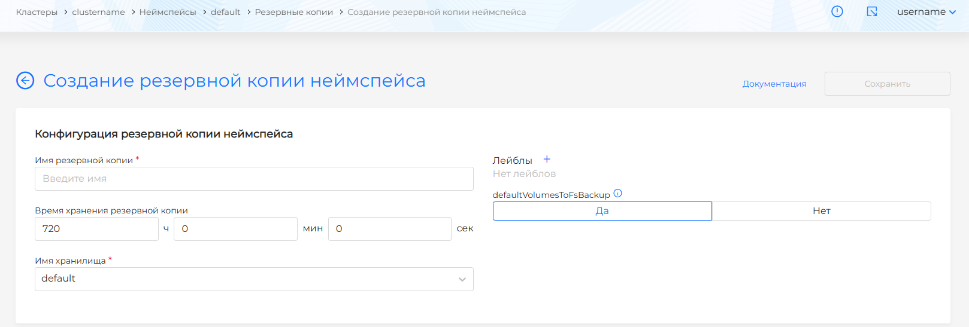
Task: Open Неймспейсы breadcrumb link
Action: 168,12
